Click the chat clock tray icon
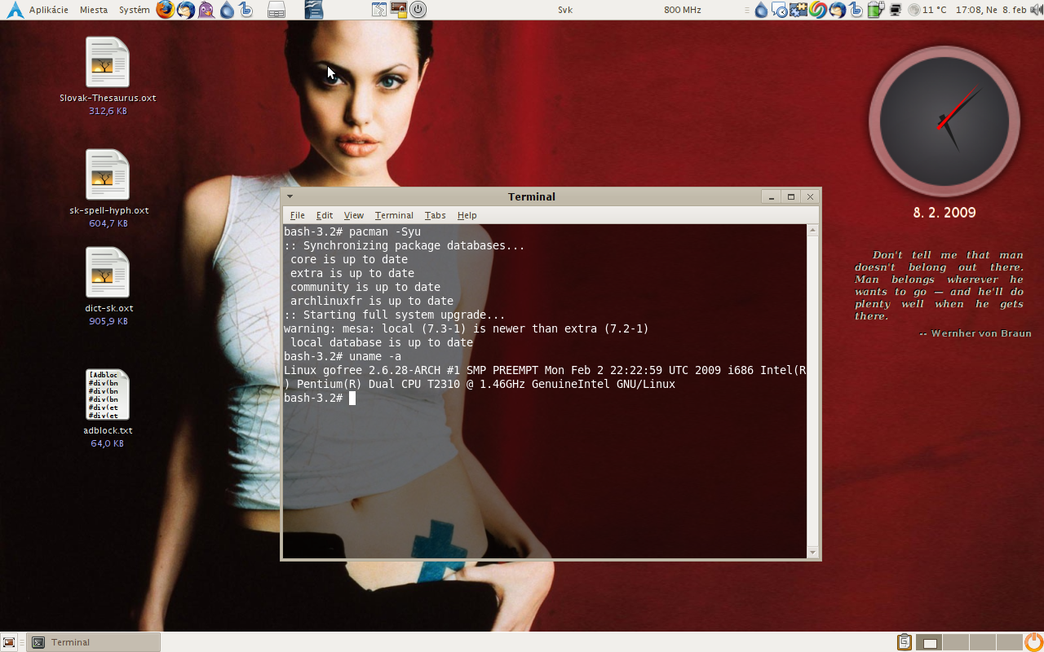 (779, 10)
